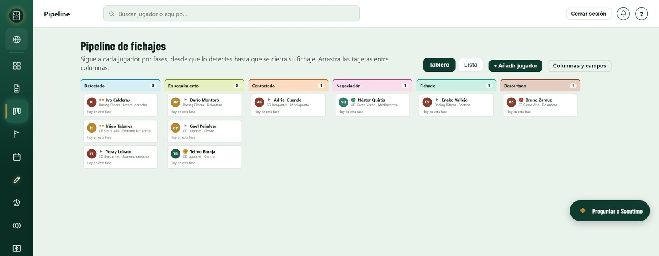Click the En seguimiento column header

[204, 86]
